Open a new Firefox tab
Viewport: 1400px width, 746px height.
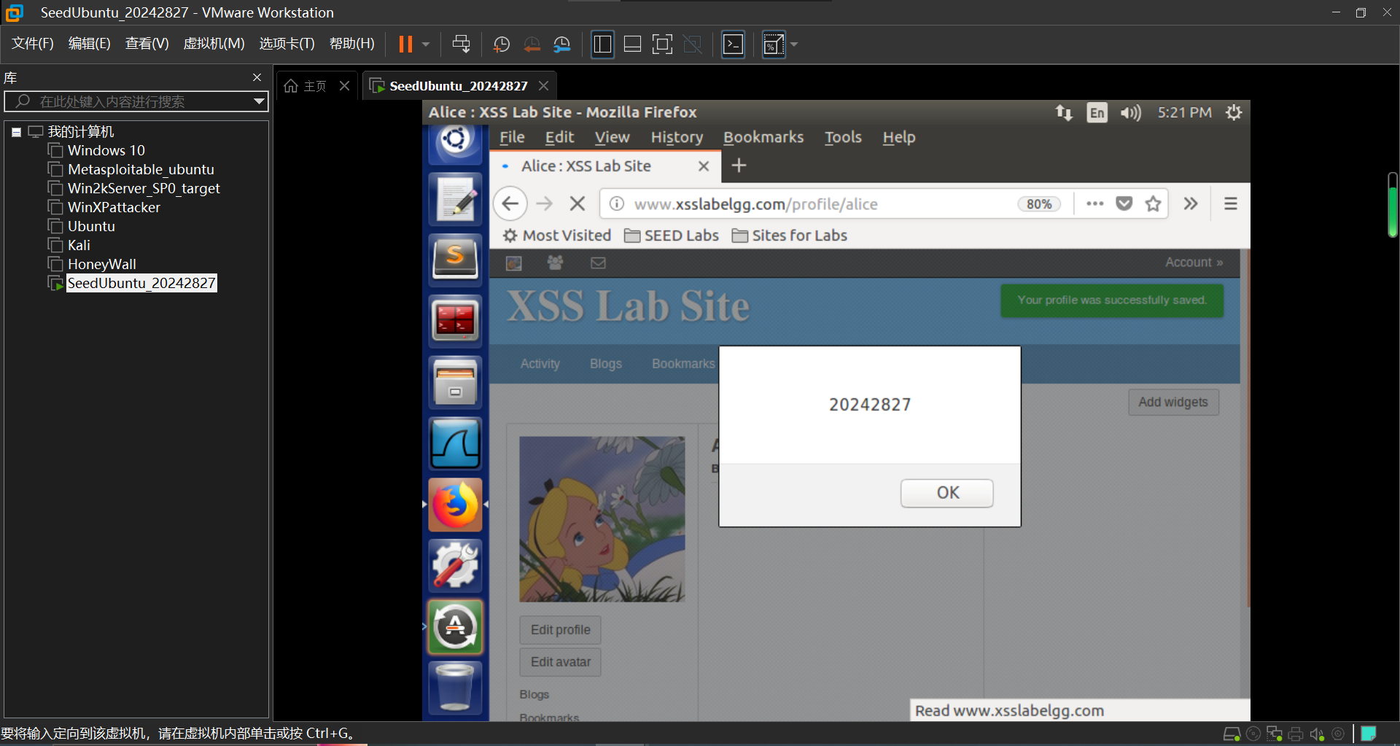[739, 166]
